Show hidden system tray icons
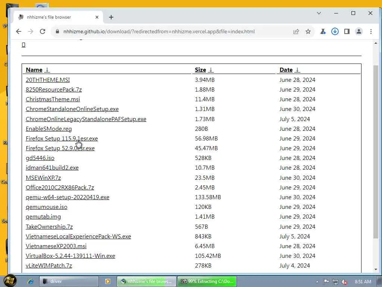Image resolution: width=382 pixels, height=287 pixels. pos(317,282)
